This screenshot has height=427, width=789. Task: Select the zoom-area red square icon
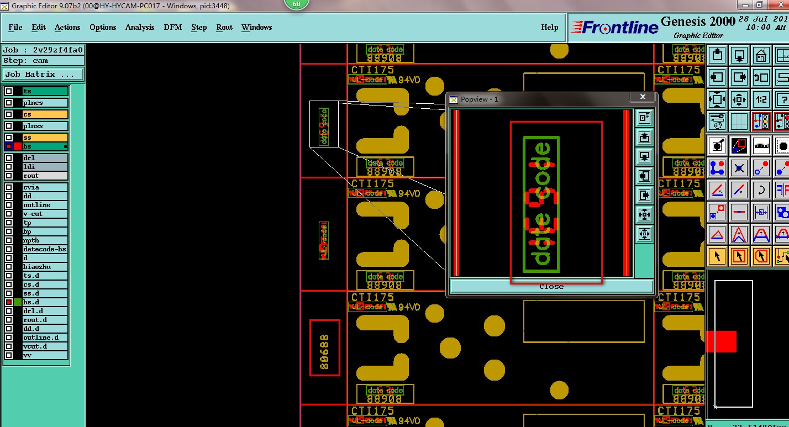pyautogui.click(x=739, y=146)
